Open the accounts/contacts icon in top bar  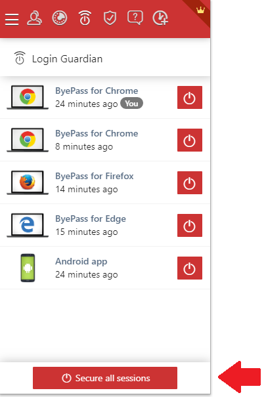[x=34, y=18]
